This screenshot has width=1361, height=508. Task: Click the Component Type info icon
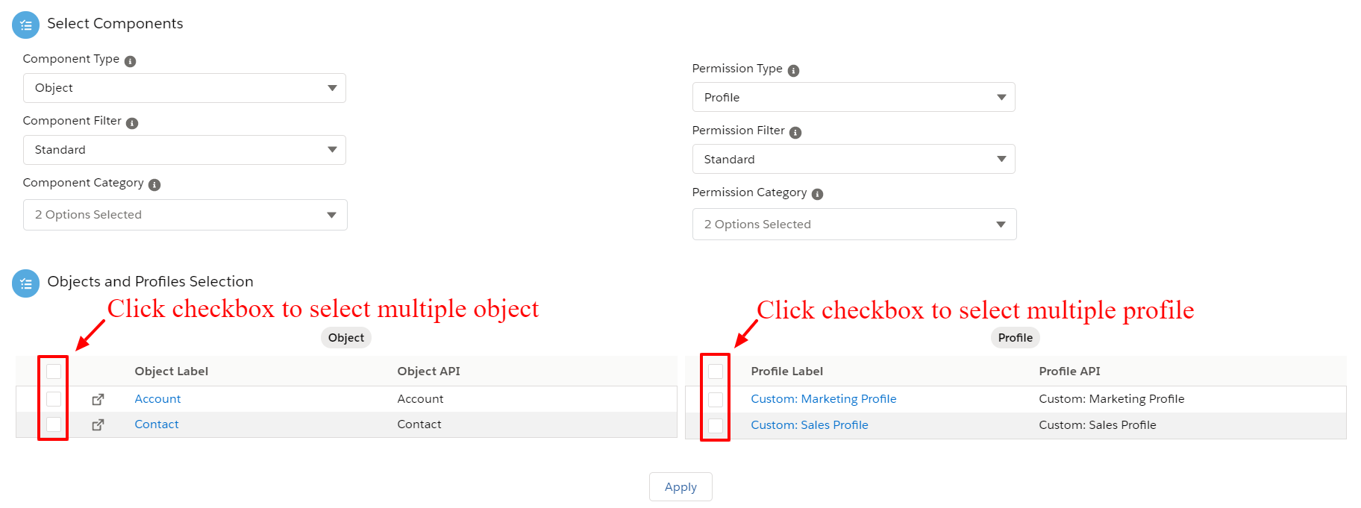[x=131, y=61]
